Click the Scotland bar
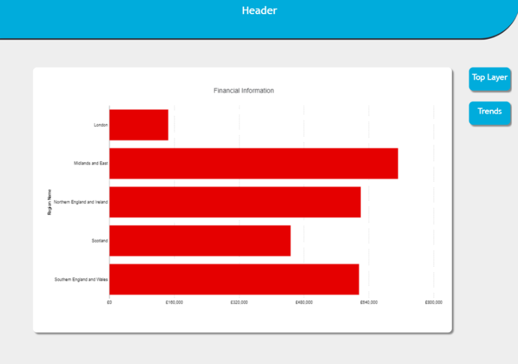The height and width of the screenshot is (364, 518). [x=199, y=241]
